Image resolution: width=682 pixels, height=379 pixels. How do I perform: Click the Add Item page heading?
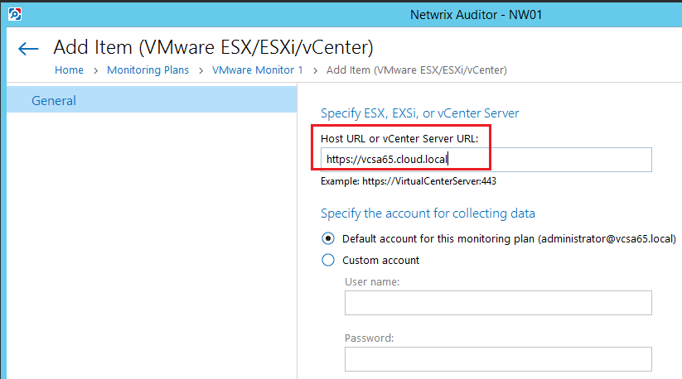[213, 46]
